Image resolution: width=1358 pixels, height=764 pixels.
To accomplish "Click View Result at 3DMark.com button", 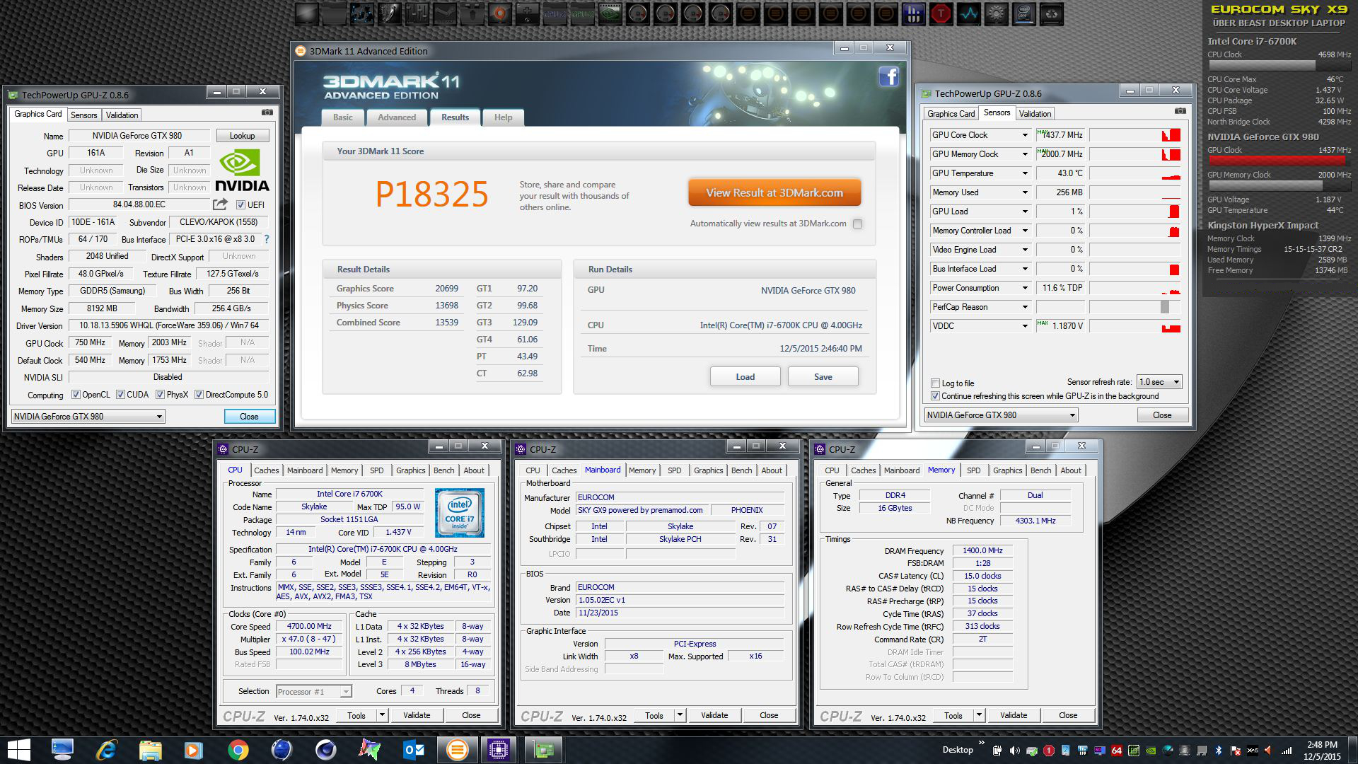I will pyautogui.click(x=774, y=192).
